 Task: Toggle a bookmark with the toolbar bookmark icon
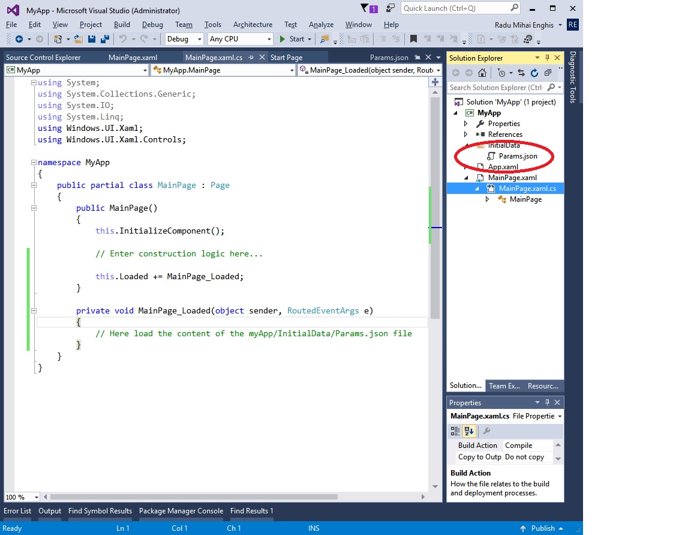tap(413, 39)
